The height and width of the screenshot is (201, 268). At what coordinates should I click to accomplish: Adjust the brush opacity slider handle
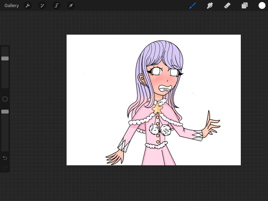click(5, 112)
